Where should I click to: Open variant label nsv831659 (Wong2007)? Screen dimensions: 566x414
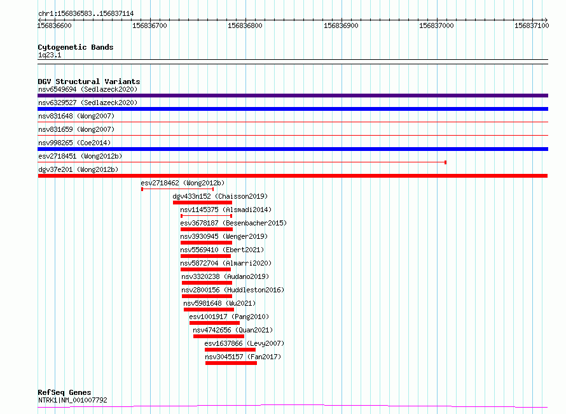tap(76, 129)
